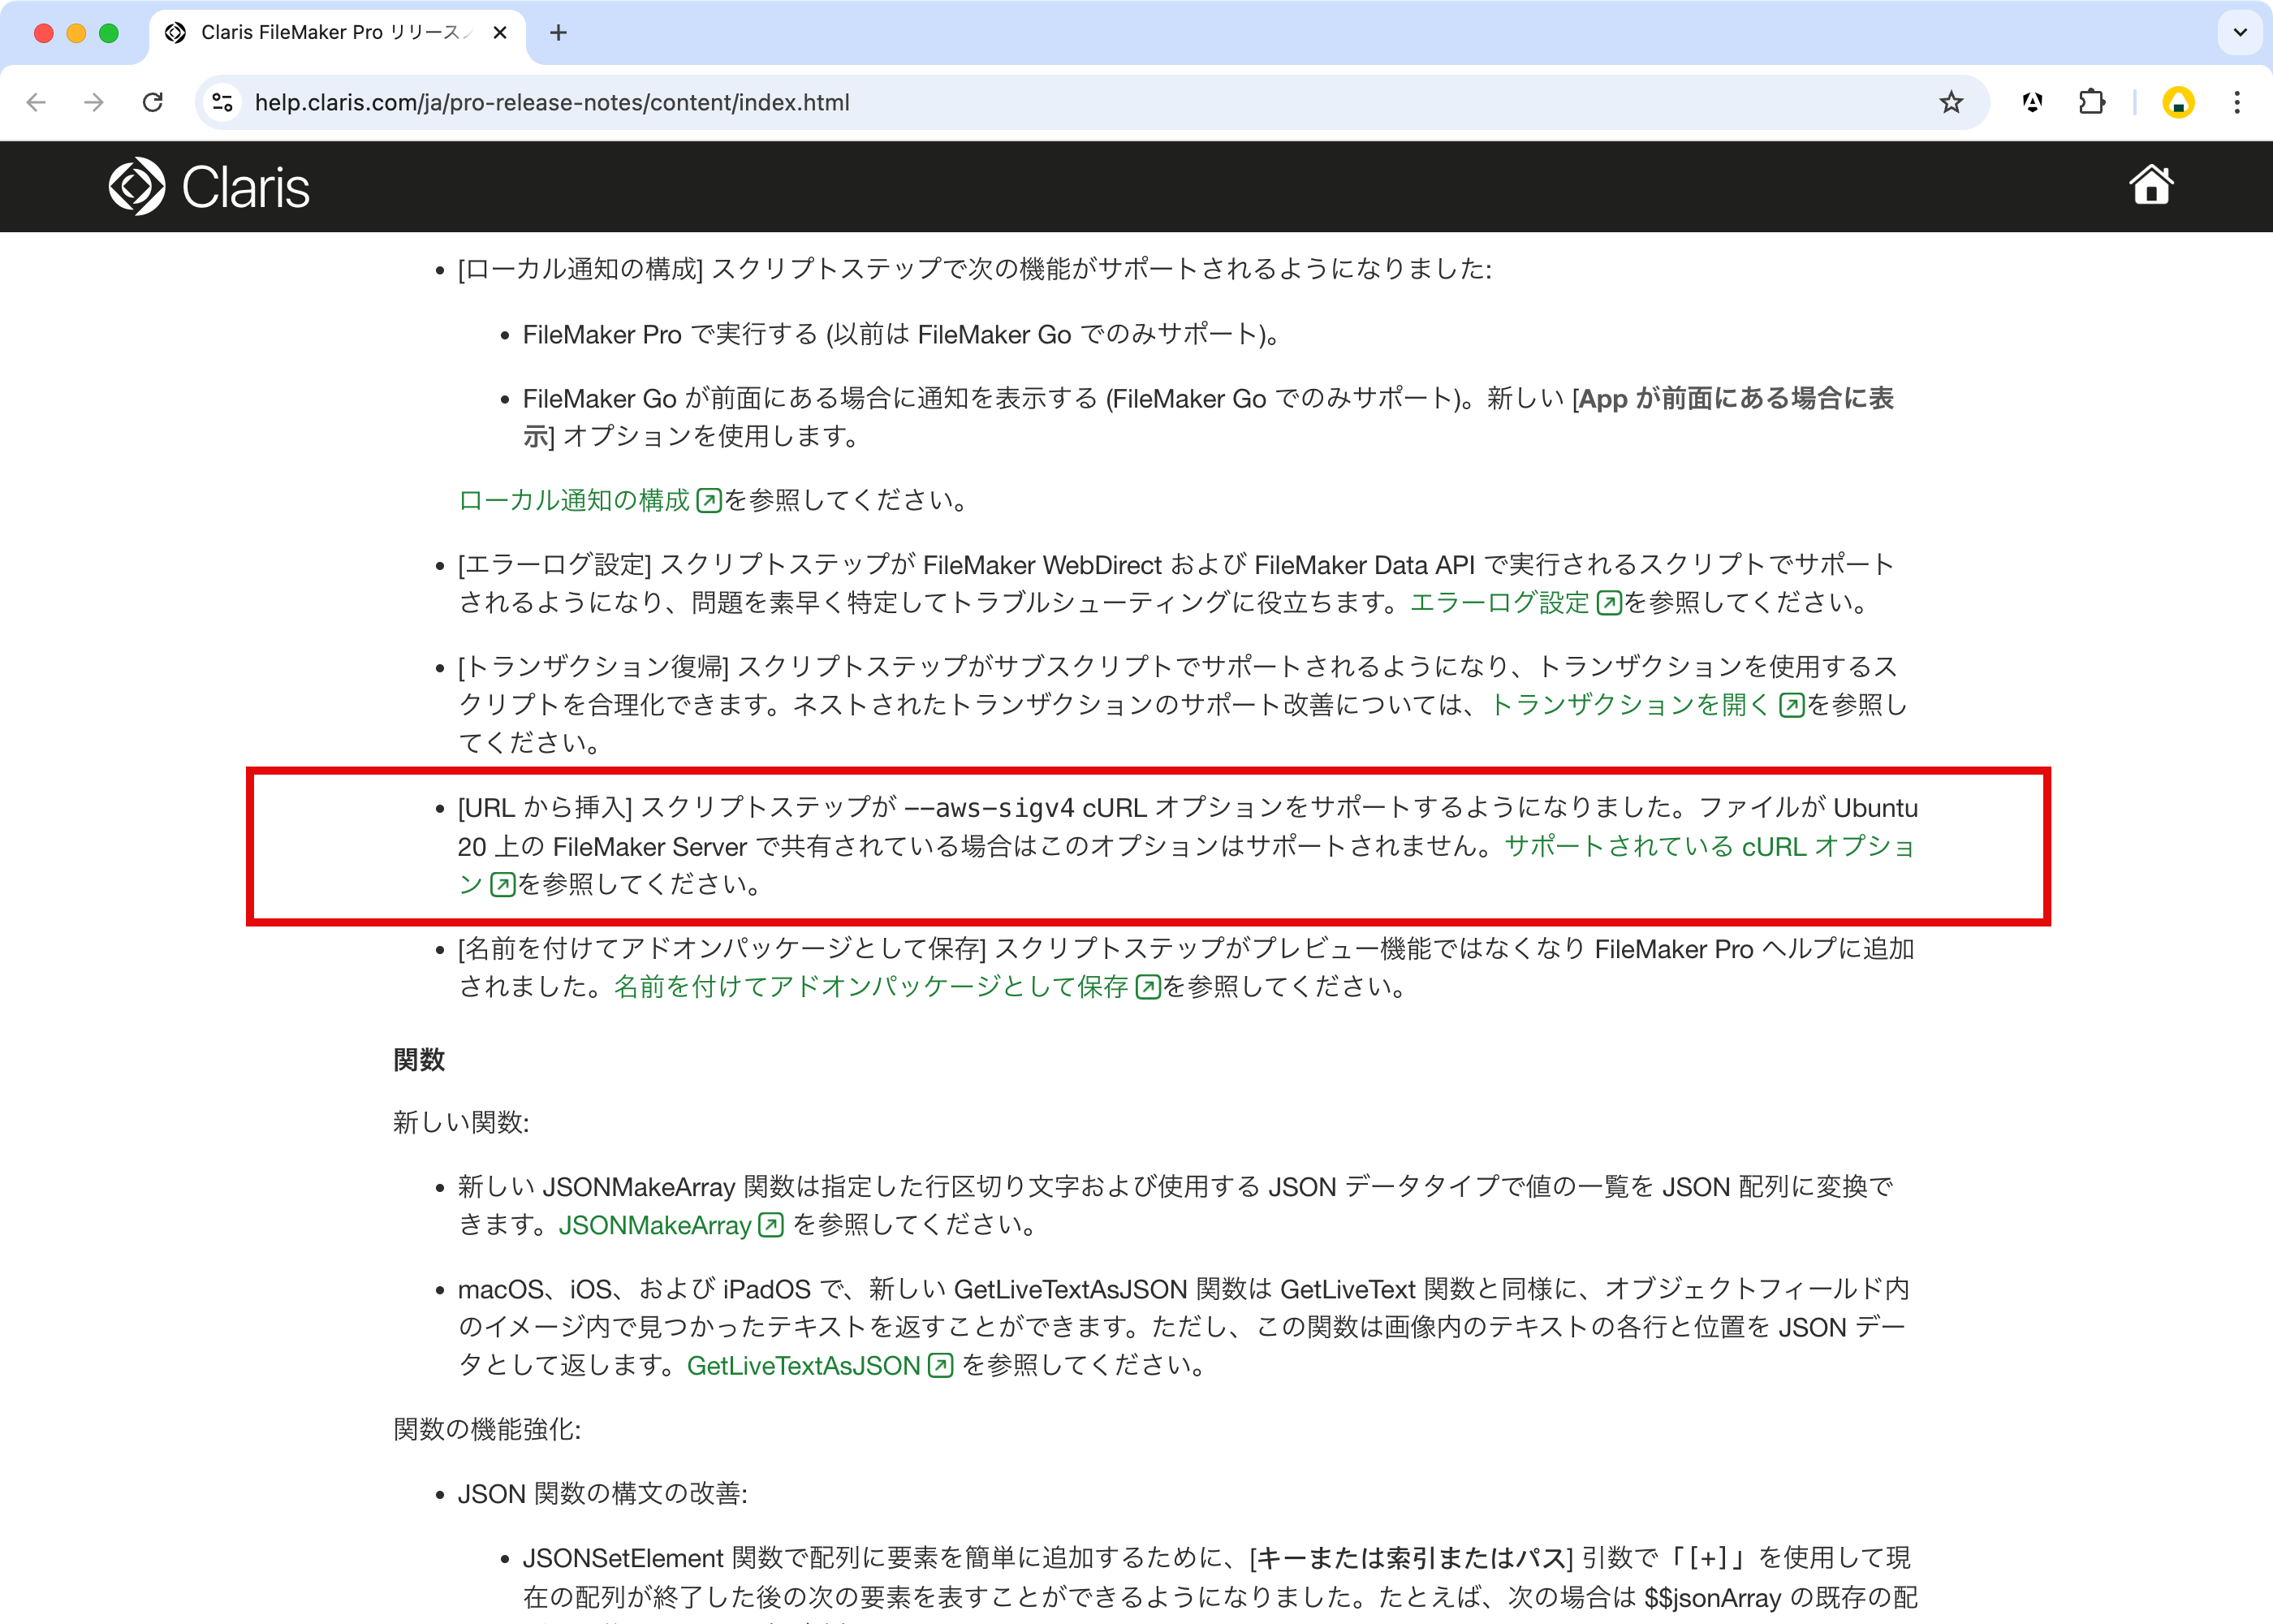Click external-link icon after cURL オプション link

[502, 885]
